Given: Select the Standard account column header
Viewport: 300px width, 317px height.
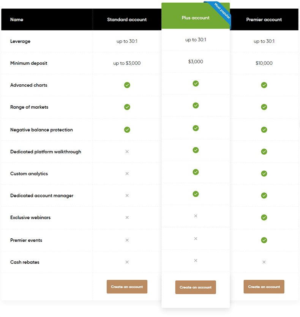Looking at the screenshot, I should (127, 20).
